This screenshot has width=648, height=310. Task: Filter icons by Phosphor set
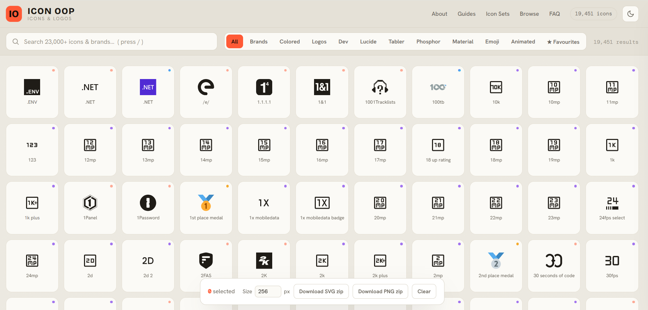tap(428, 41)
